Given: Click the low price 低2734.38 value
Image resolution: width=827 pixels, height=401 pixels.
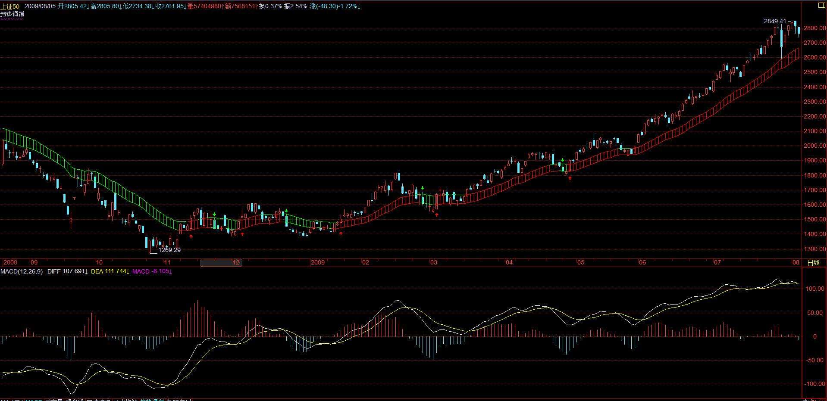Looking at the screenshot, I should (138, 6).
